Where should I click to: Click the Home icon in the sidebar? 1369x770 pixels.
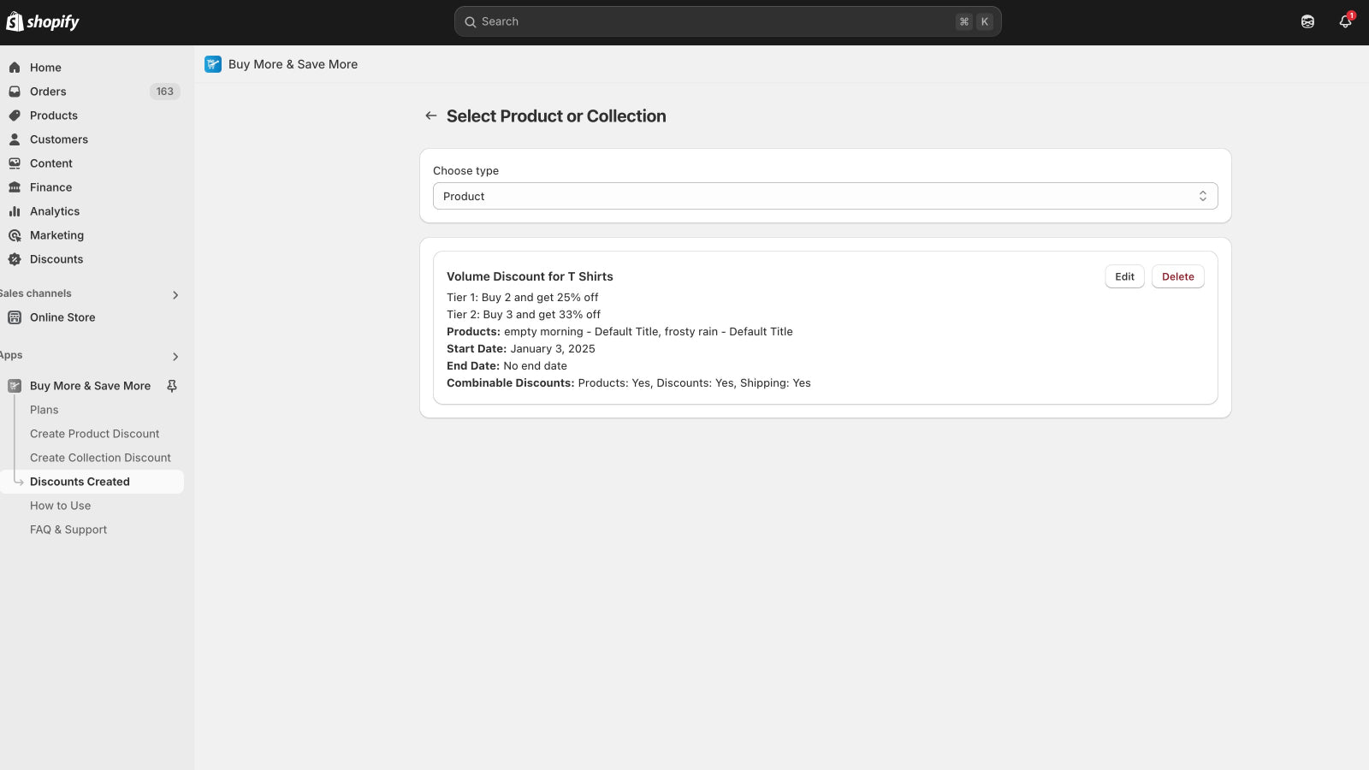[x=15, y=68]
